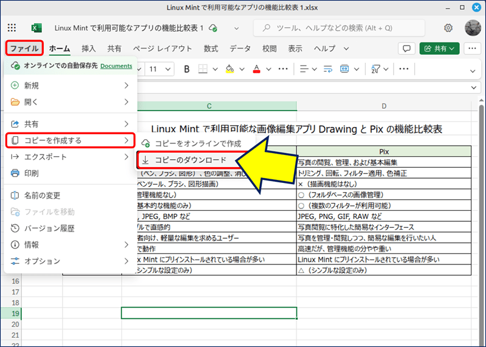This screenshot has width=486, height=347.
Task: Toggle bold formatting
Action: tap(187, 69)
